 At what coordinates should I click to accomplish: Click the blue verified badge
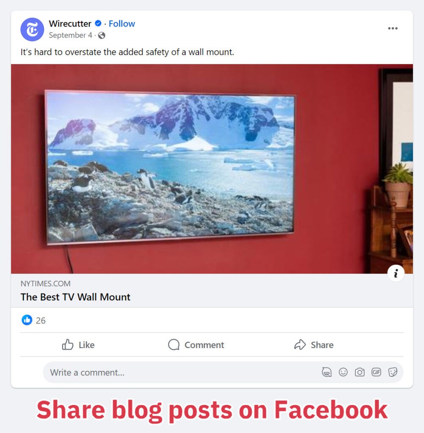(x=98, y=24)
